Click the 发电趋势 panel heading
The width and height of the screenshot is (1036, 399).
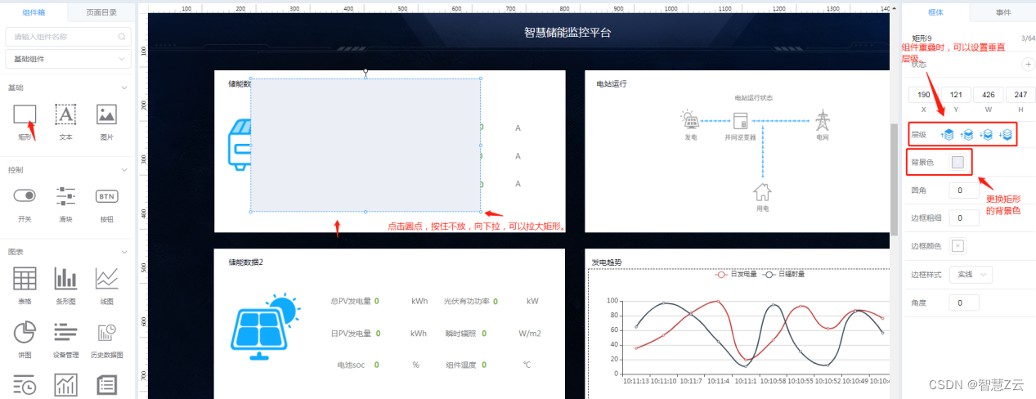[608, 262]
